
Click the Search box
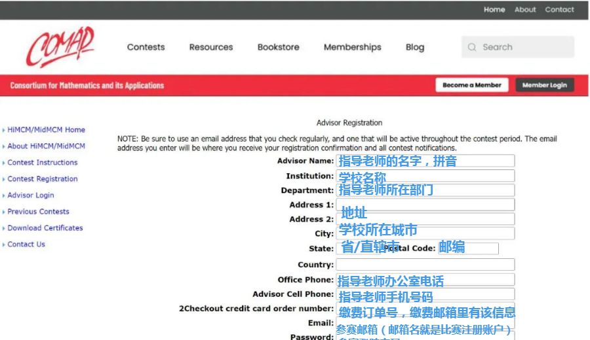(518, 47)
